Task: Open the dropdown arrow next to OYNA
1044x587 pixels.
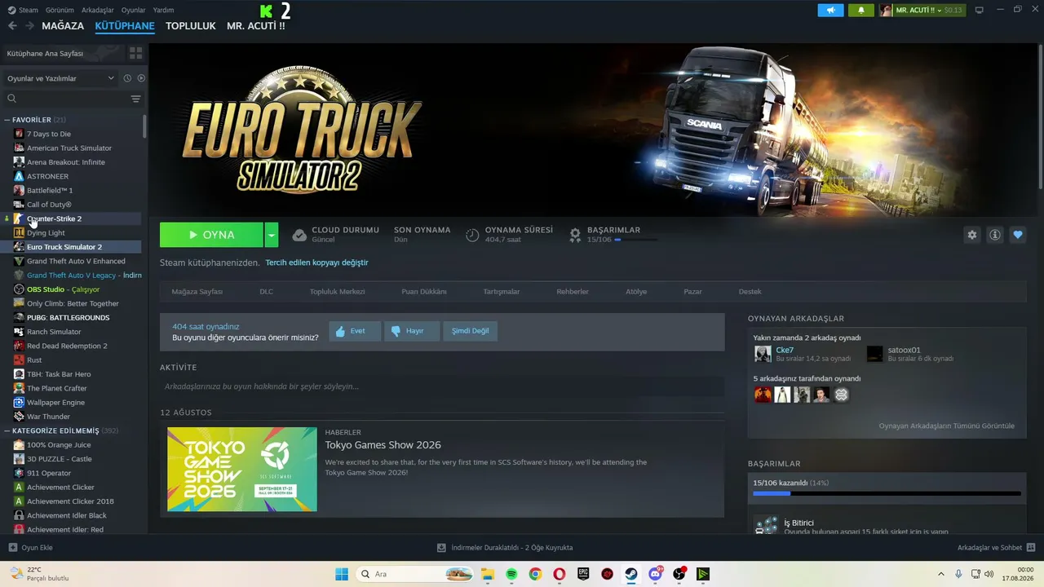Action: (272, 235)
